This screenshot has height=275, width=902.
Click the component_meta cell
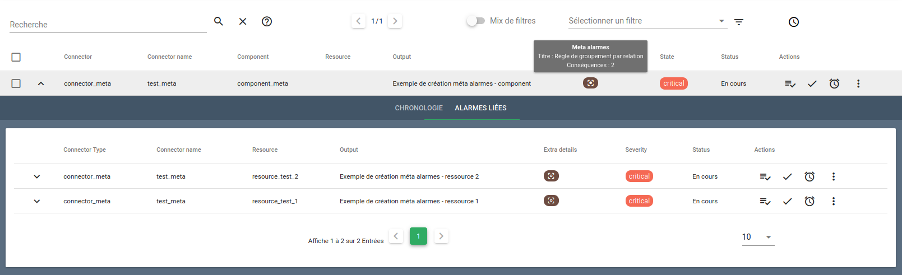(x=262, y=83)
